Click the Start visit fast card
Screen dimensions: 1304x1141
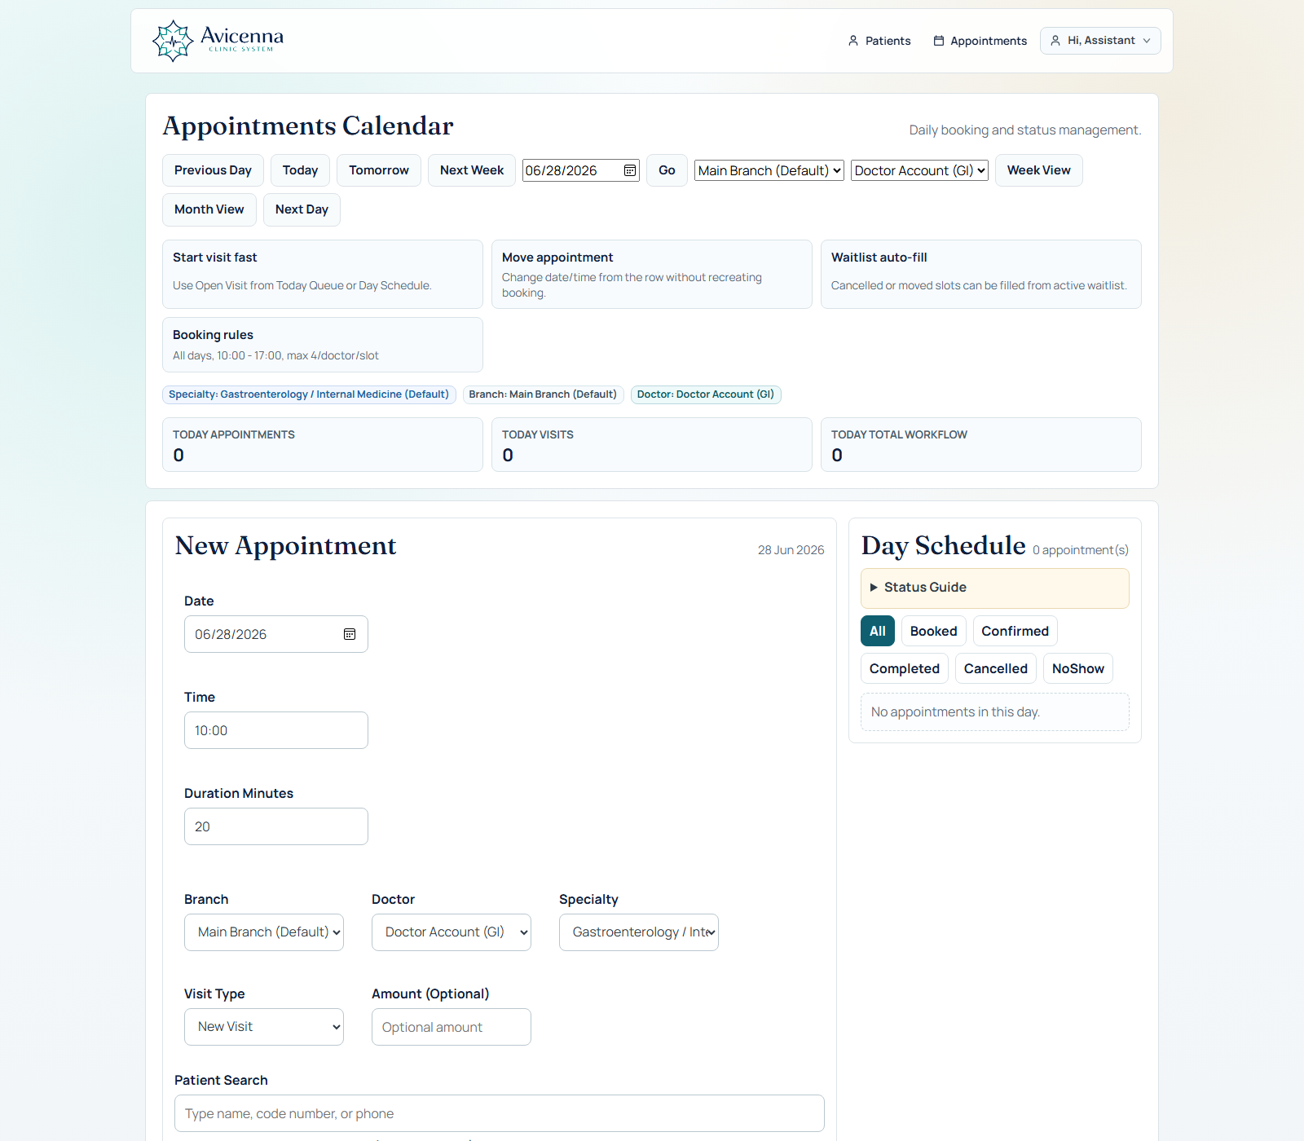[323, 274]
